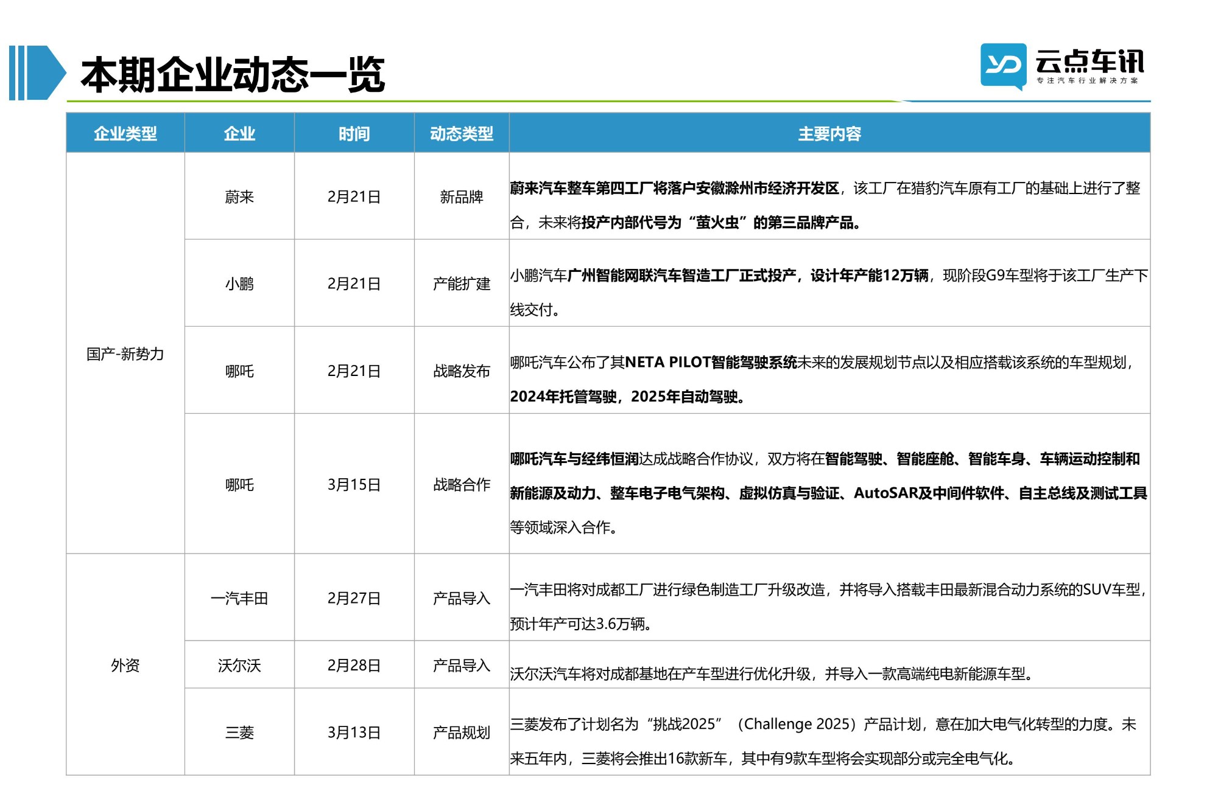Click the 2月28日 date cell
This screenshot has width=1218, height=811.
tap(354, 665)
